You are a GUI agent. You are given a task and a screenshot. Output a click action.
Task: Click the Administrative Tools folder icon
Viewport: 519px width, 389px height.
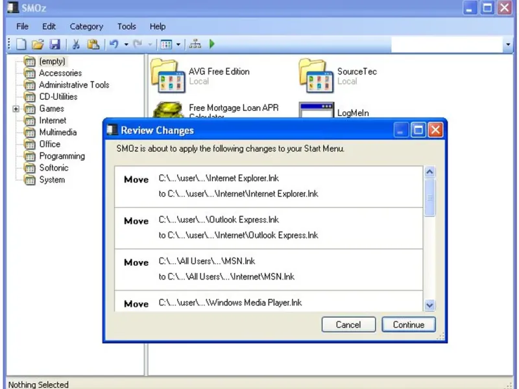(30, 86)
